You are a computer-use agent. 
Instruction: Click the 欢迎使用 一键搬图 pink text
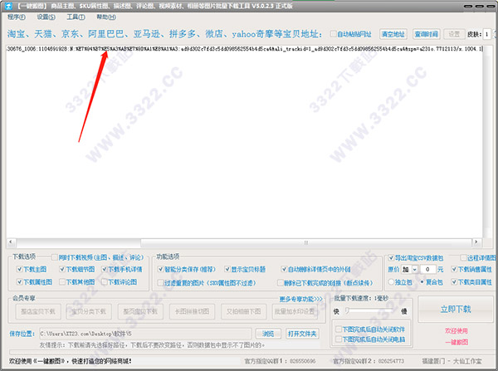click(456, 336)
